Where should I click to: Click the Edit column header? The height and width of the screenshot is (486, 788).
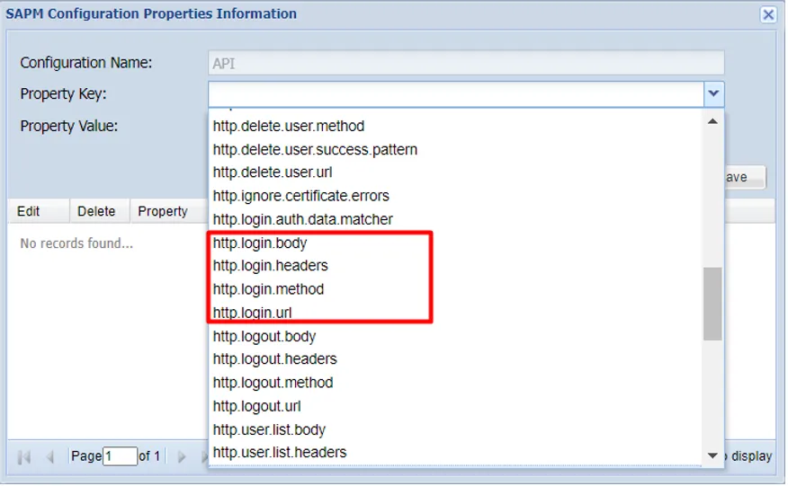coord(38,211)
